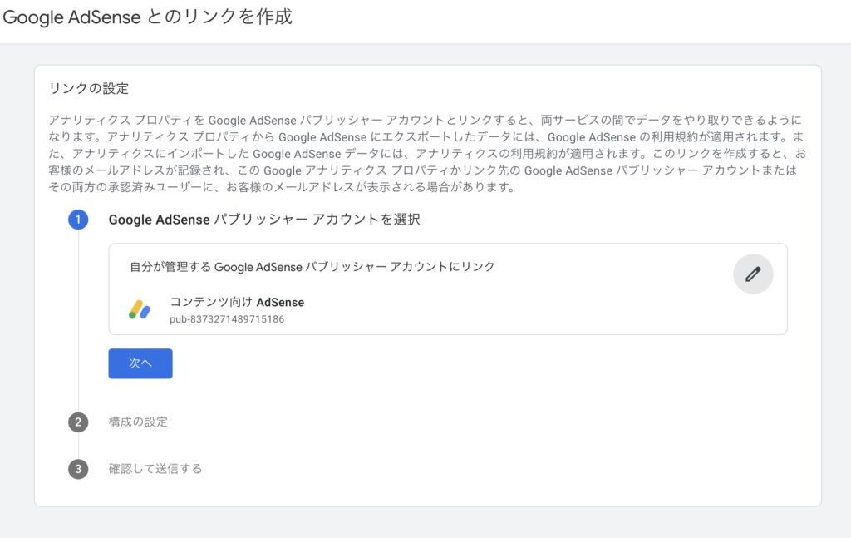Click the リンクの設定 heading
This screenshot has height=538, width=851.
pyautogui.click(x=89, y=88)
